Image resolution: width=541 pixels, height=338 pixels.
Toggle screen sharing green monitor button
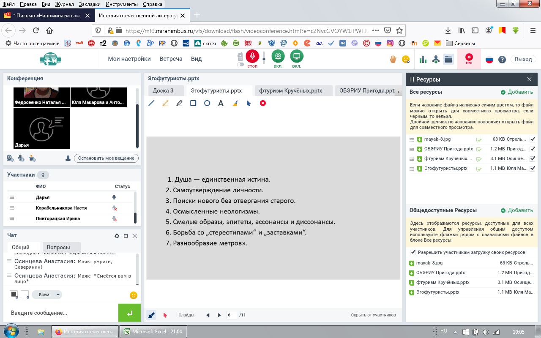(x=297, y=56)
